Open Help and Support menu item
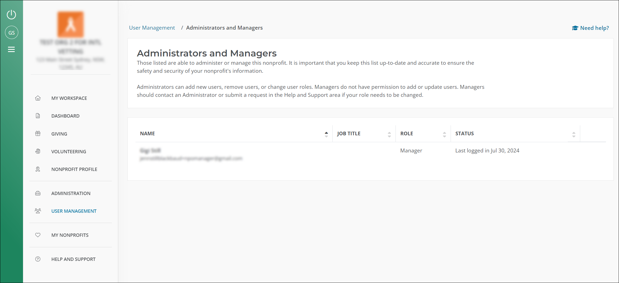 73,259
